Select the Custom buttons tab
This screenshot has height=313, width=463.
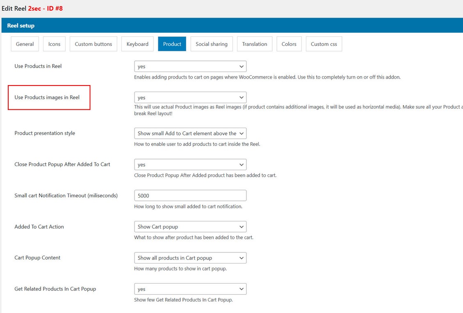point(93,44)
